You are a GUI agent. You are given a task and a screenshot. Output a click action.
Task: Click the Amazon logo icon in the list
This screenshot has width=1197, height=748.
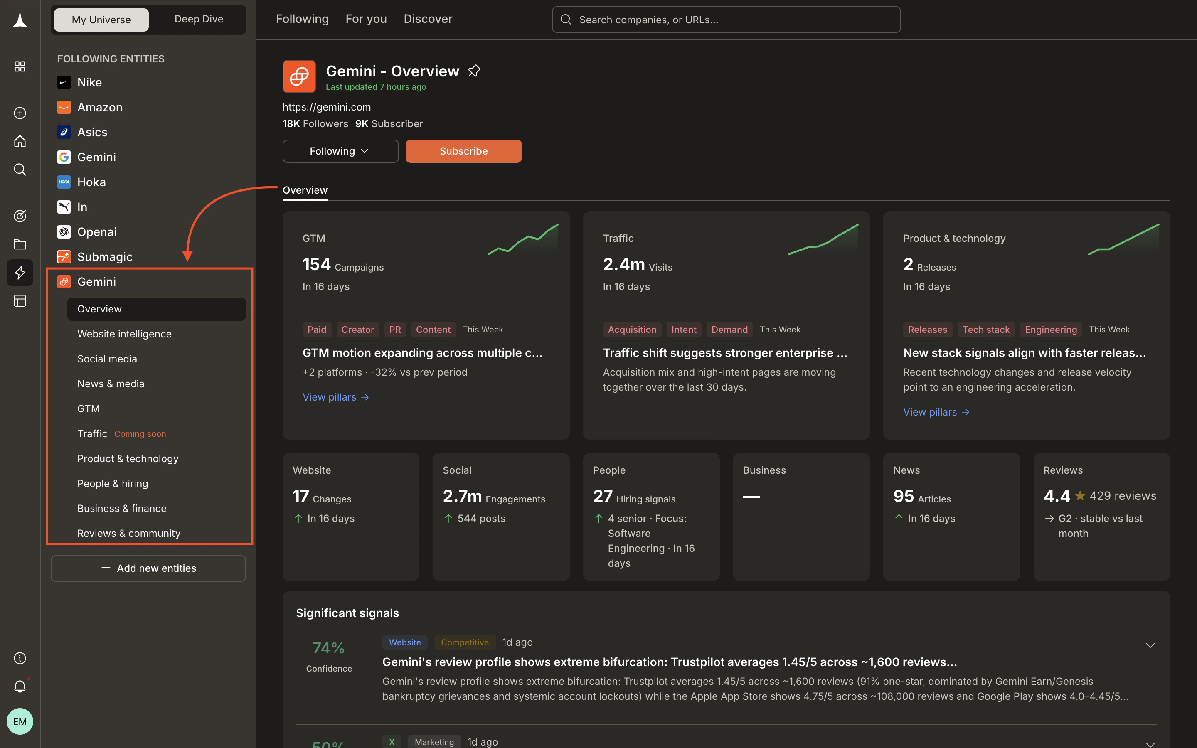[64, 107]
